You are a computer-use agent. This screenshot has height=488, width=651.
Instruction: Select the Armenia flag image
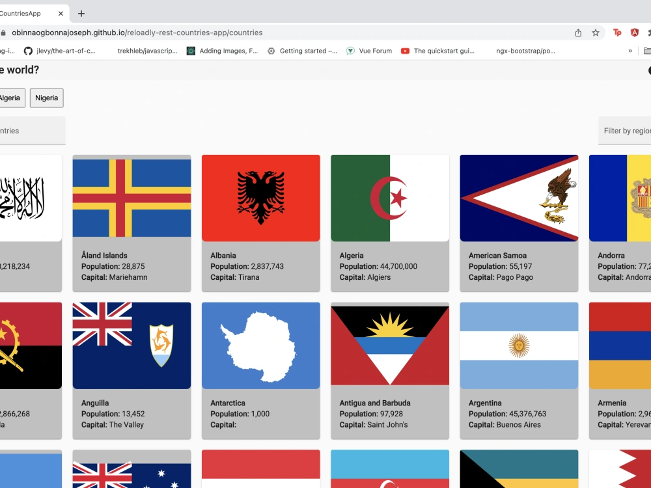pyautogui.click(x=620, y=346)
